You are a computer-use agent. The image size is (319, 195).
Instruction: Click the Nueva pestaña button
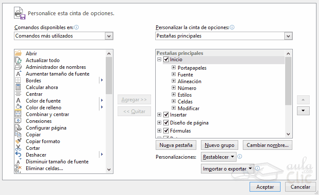176,145
